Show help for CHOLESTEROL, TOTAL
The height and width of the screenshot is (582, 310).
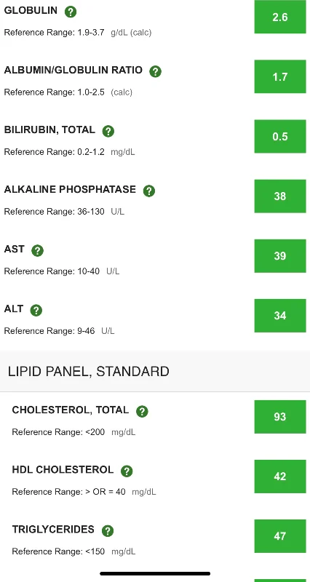pyautogui.click(x=142, y=411)
